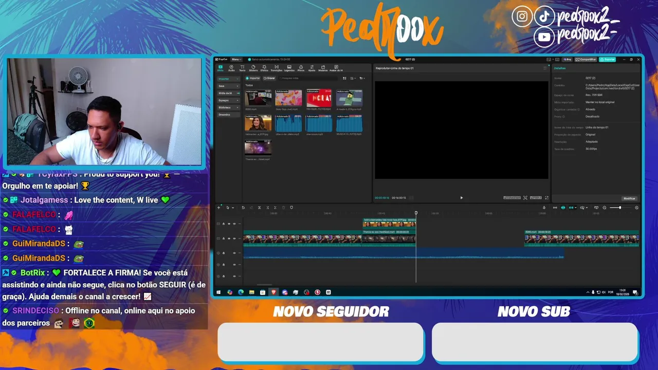Click the split clip icon

pyautogui.click(x=259, y=208)
